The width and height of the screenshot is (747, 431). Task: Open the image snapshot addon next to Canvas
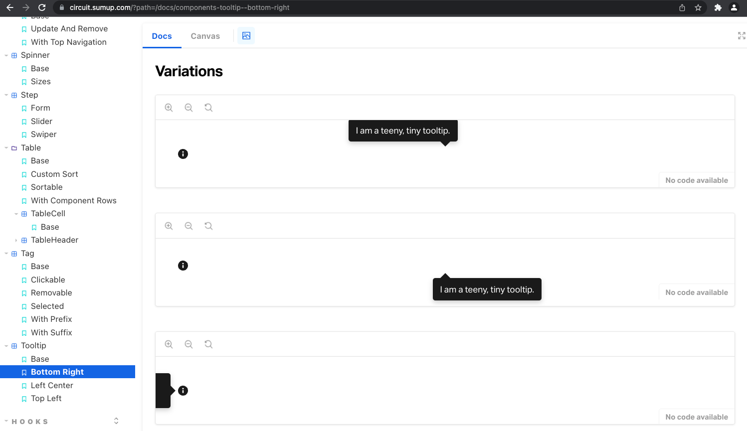click(x=246, y=35)
